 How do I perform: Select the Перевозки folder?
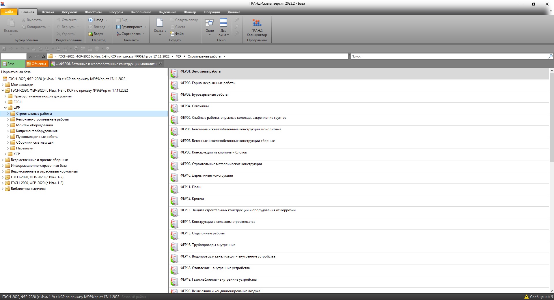click(25, 148)
